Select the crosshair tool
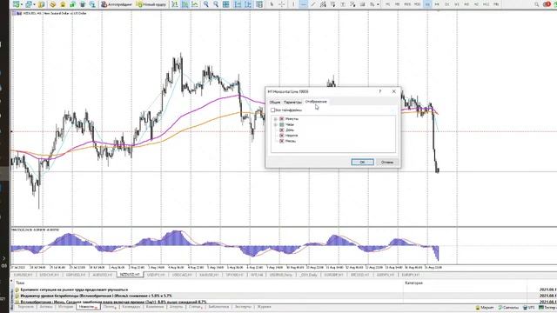 coord(282,4)
